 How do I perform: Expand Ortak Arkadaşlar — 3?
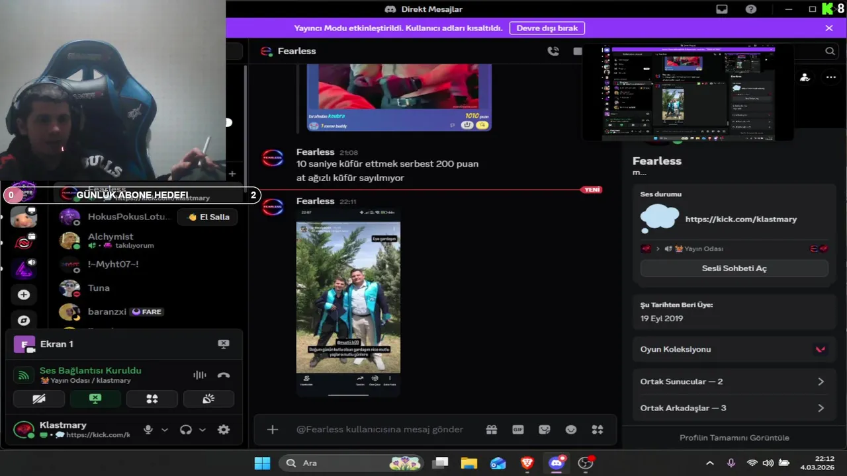click(733, 408)
